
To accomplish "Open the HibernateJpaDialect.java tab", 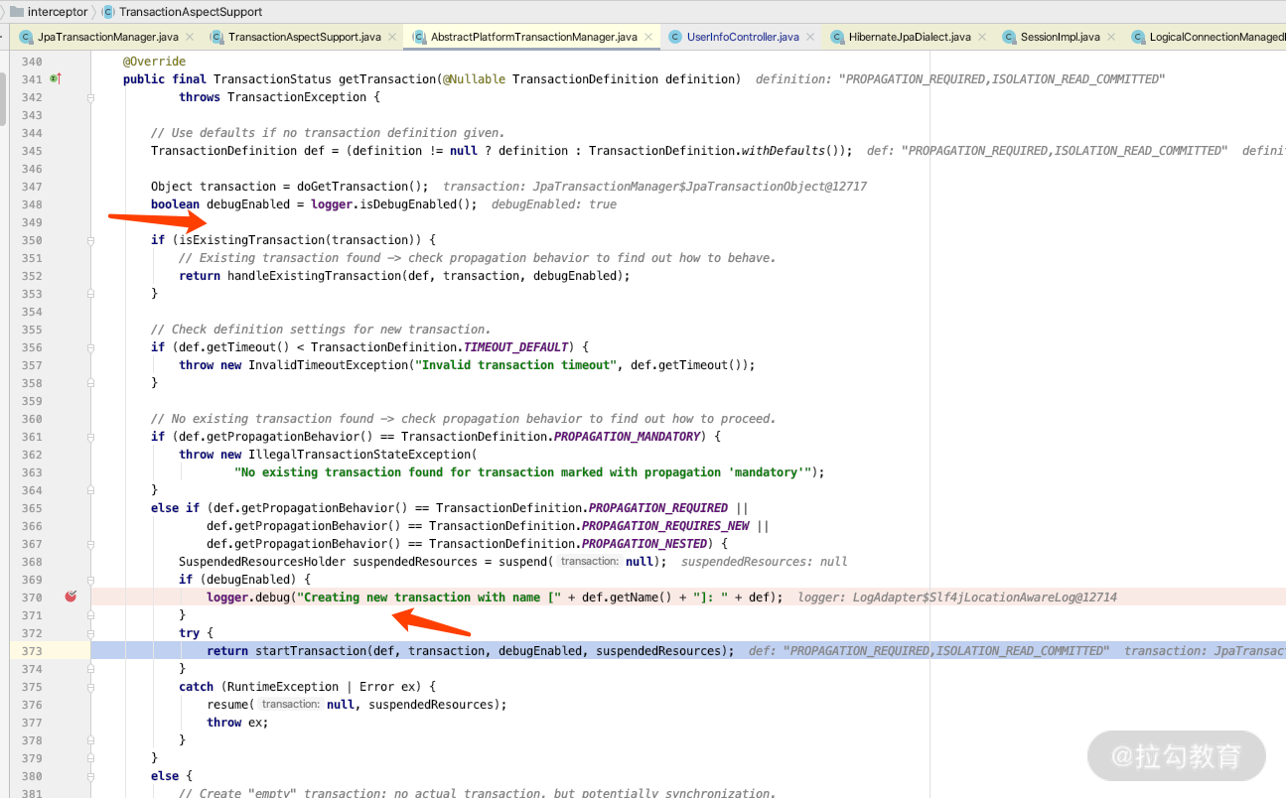I will tap(909, 37).
